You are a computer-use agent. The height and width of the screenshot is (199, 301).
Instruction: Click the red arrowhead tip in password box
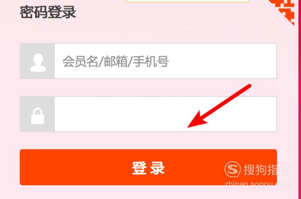tap(189, 126)
